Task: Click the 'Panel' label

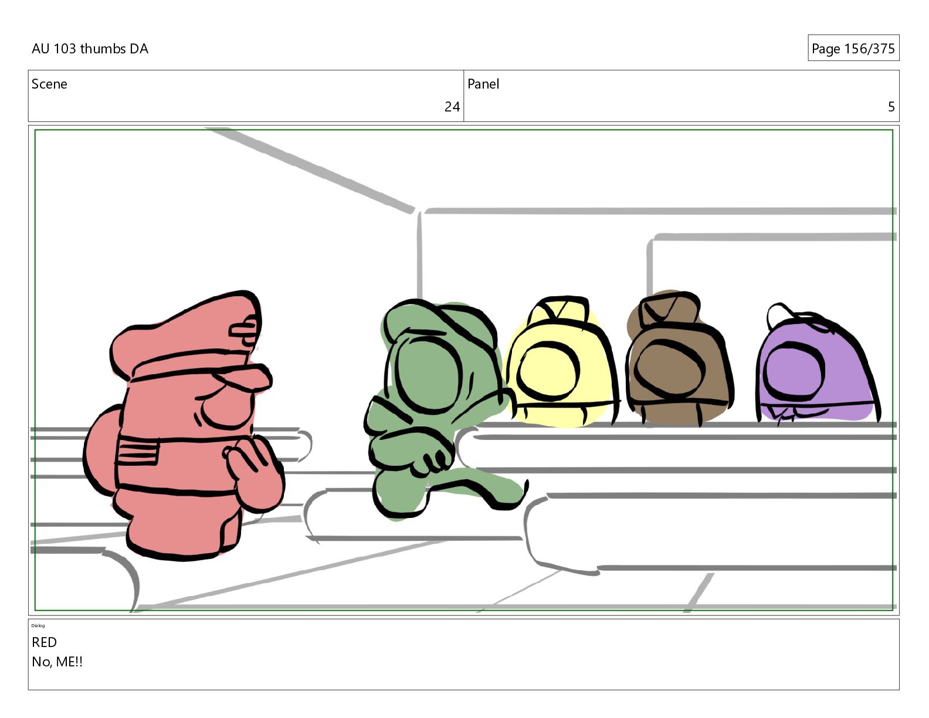Action: coord(483,84)
